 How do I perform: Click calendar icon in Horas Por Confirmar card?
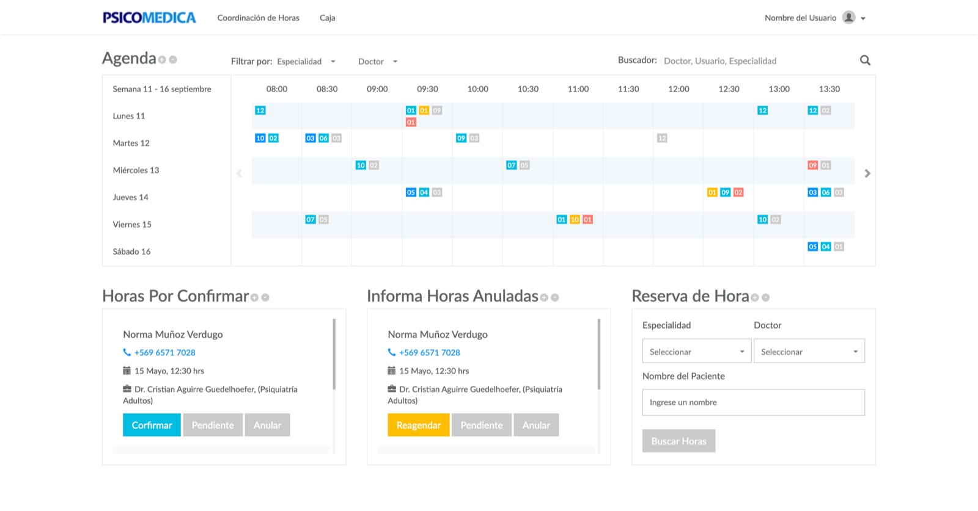(127, 371)
